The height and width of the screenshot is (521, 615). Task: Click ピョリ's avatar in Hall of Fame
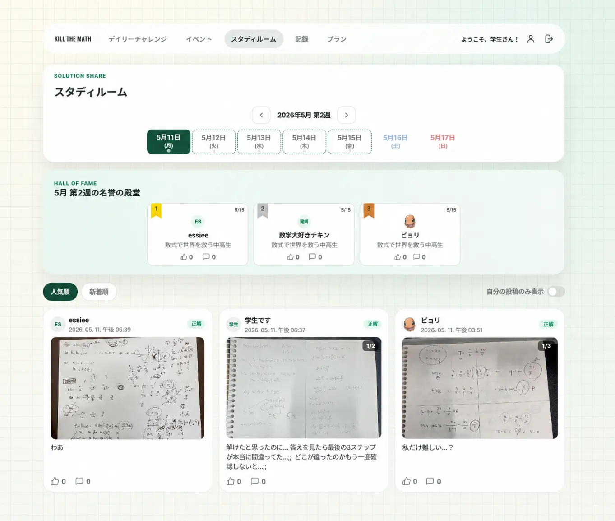coord(410,221)
